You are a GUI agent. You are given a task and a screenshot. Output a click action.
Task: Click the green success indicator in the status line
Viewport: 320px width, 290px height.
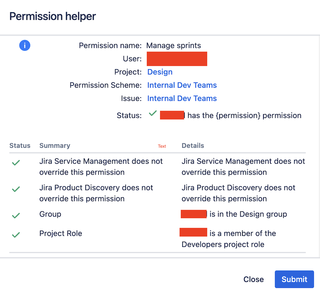(x=152, y=113)
